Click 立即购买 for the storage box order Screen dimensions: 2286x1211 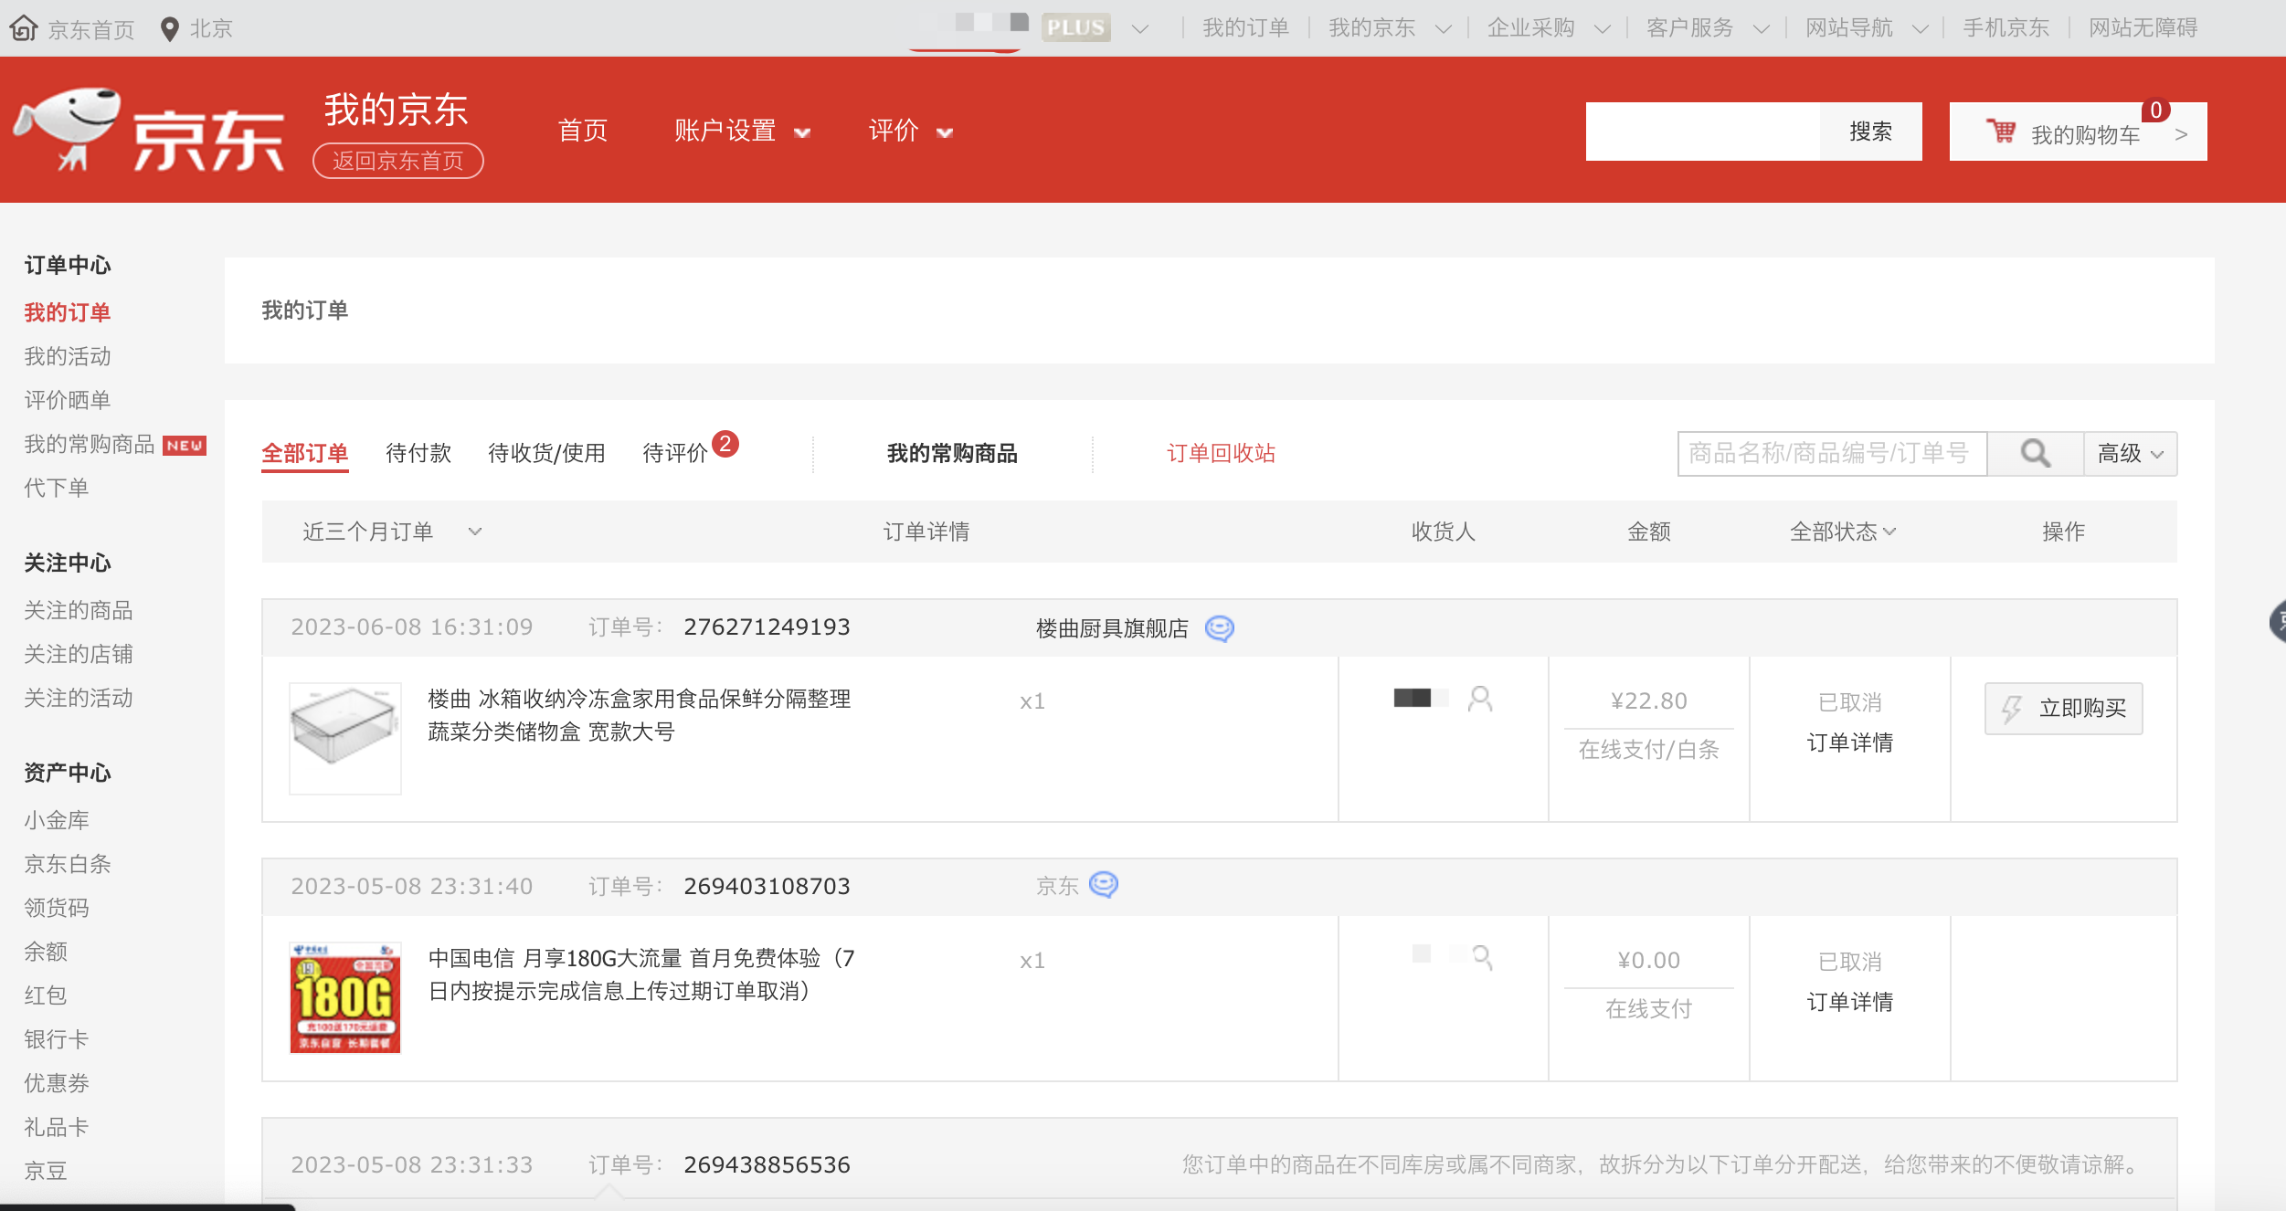coord(2063,708)
